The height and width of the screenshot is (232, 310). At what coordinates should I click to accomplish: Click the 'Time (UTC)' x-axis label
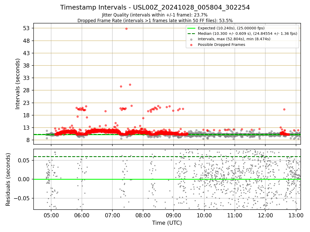(167, 223)
